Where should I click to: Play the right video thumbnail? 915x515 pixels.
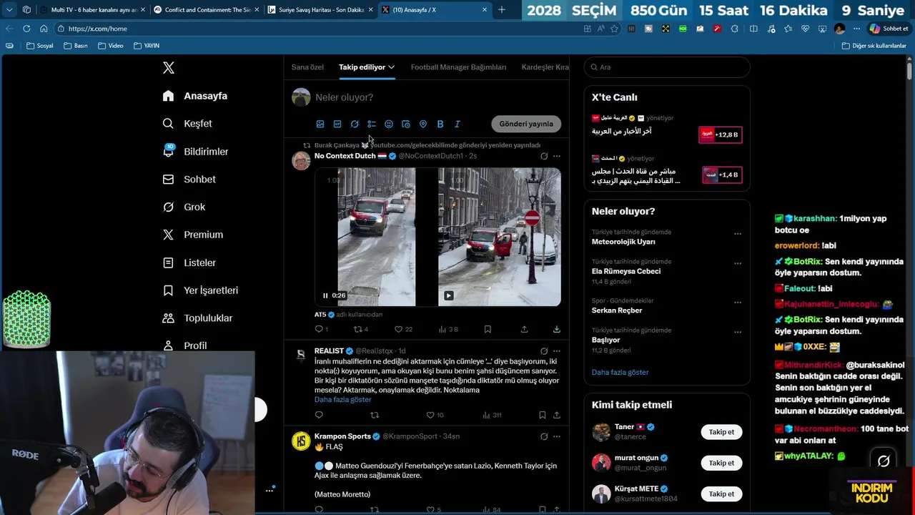click(448, 295)
